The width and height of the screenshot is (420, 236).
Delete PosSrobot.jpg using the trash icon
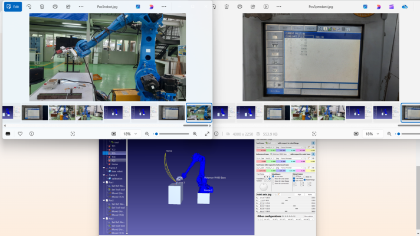click(42, 6)
